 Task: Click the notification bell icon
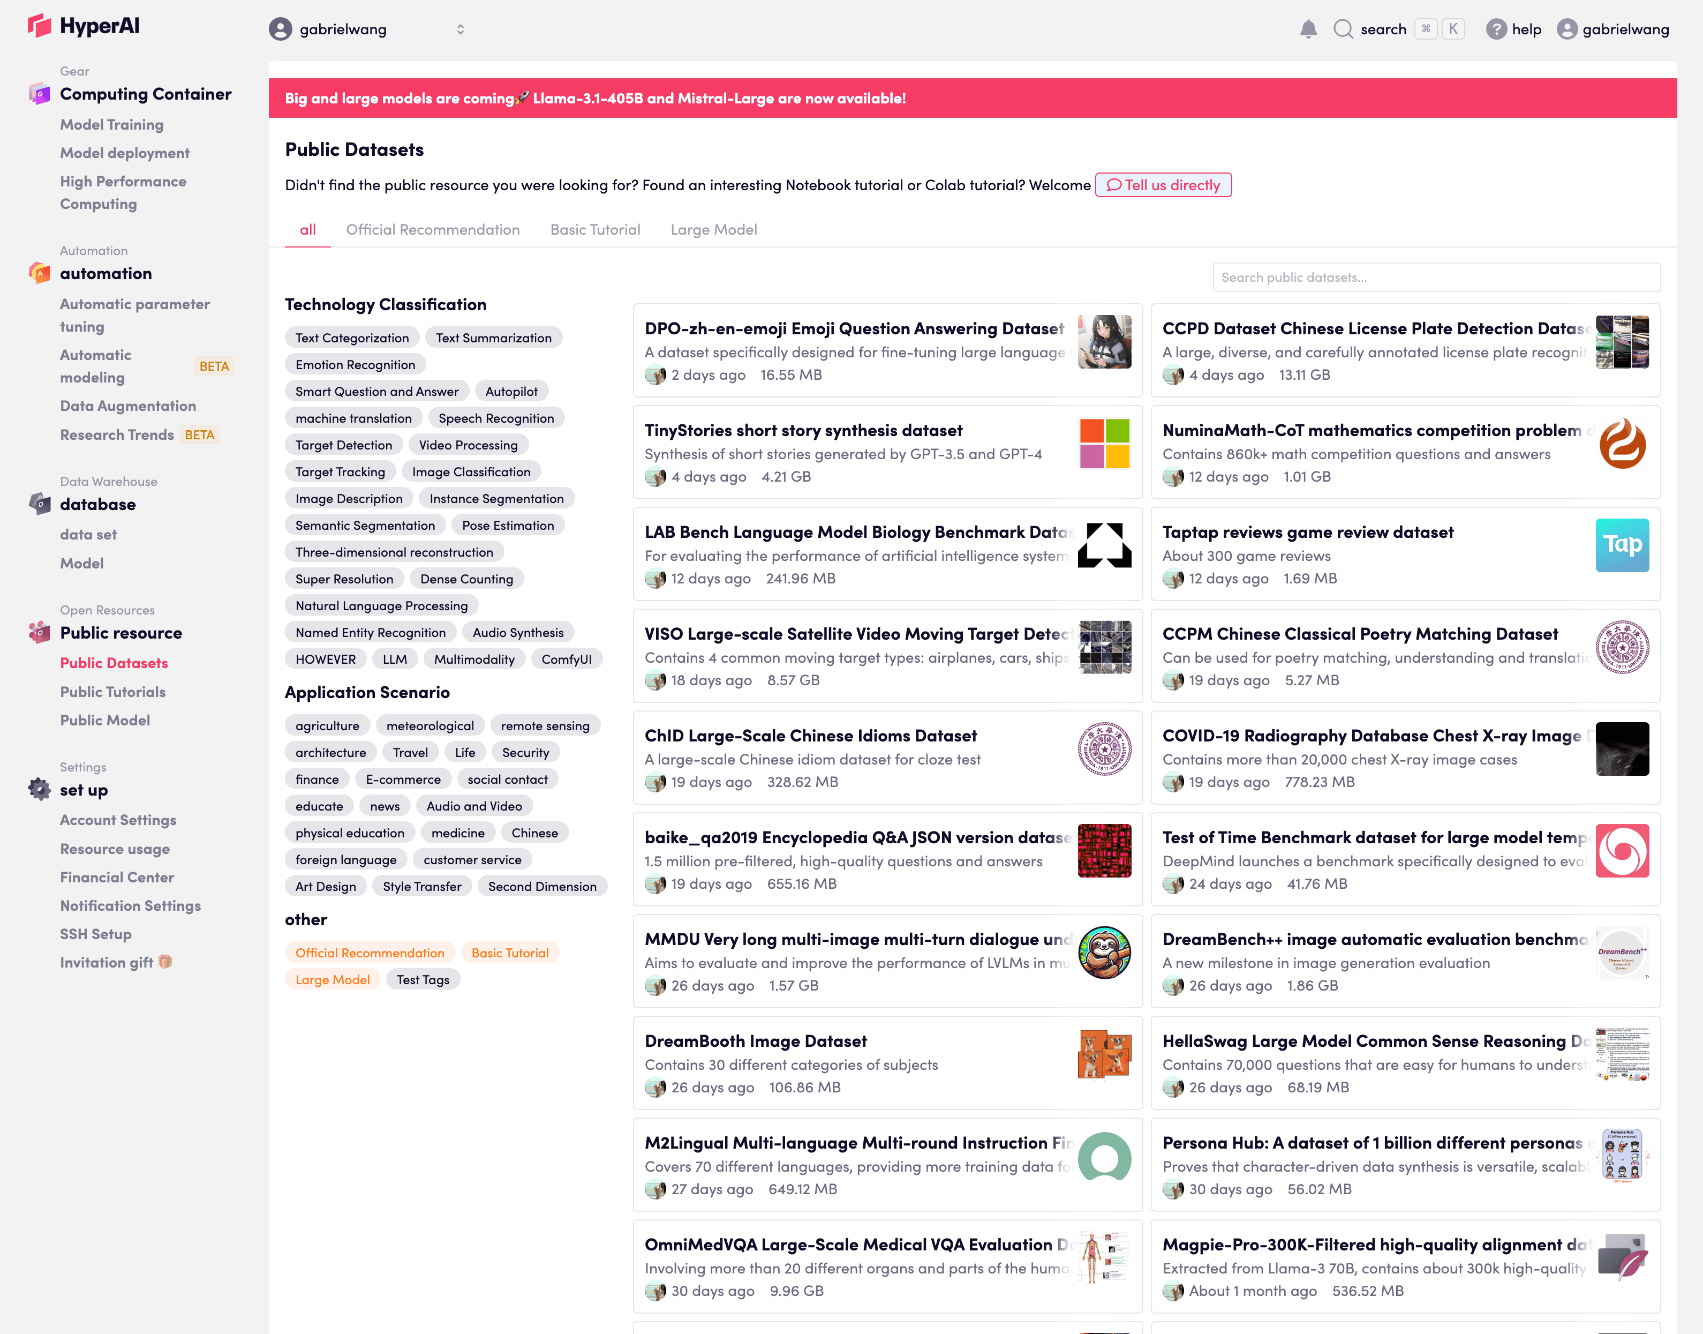pyautogui.click(x=1308, y=29)
